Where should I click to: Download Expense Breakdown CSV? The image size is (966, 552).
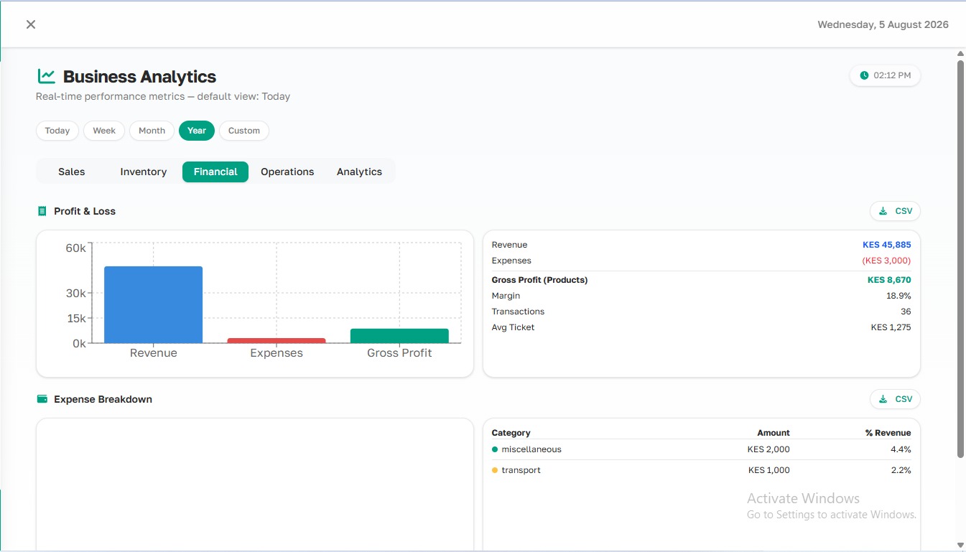pyautogui.click(x=895, y=399)
